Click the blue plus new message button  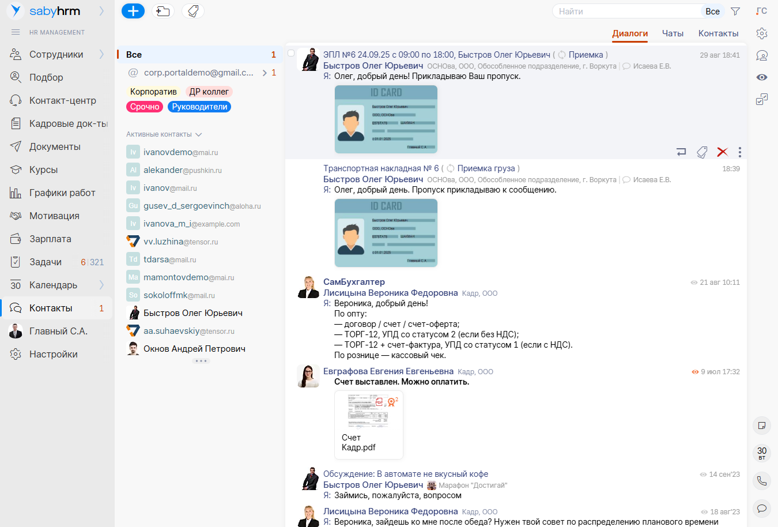(133, 11)
